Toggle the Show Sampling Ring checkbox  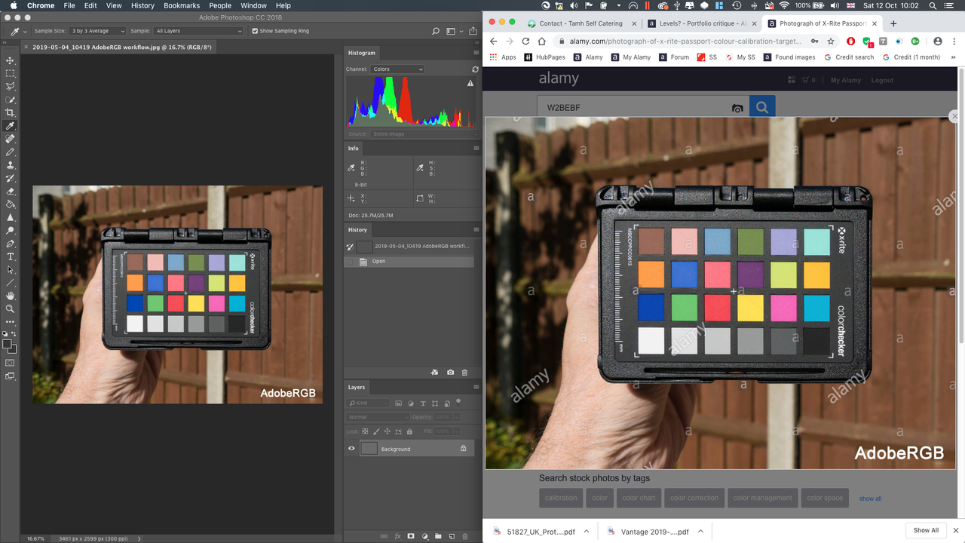coord(255,31)
